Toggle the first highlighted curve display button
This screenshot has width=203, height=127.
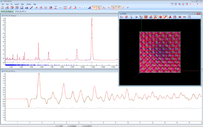click(94, 8)
